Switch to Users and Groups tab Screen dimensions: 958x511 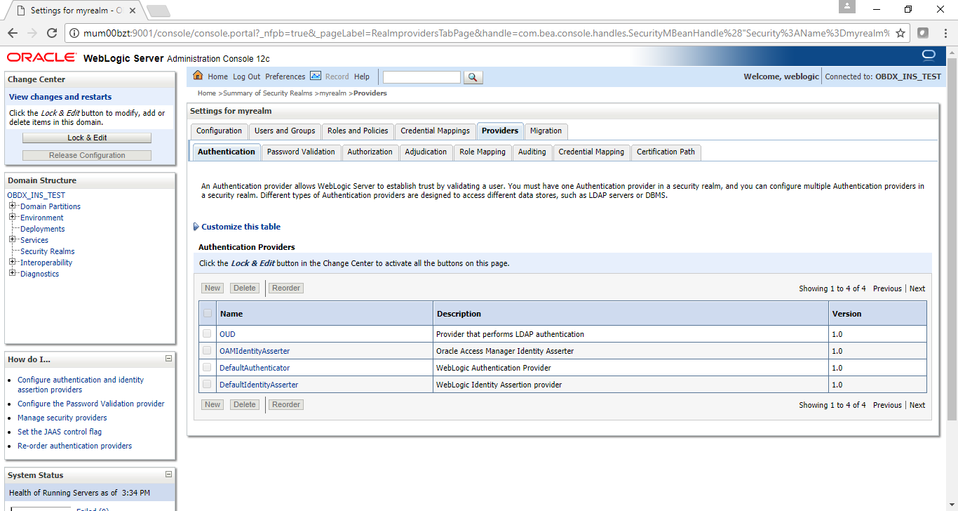pos(285,131)
